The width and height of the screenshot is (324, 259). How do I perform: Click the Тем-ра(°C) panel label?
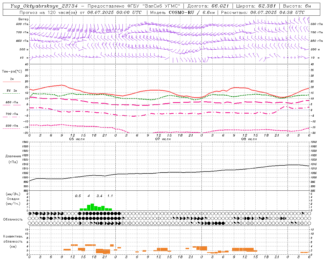pos(12,72)
